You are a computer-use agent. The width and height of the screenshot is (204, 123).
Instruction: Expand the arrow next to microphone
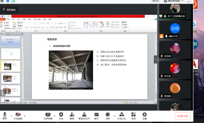[11, 116]
